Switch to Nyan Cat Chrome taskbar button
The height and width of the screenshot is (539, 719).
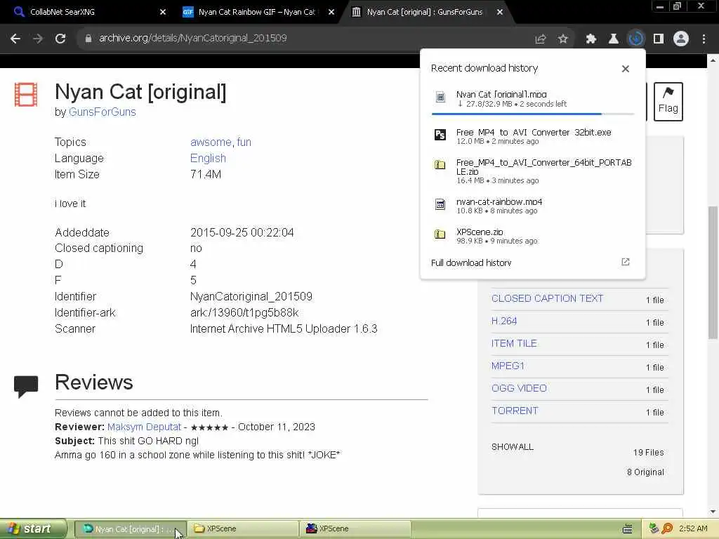click(x=130, y=529)
